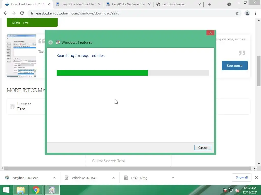261x195 pixels.
Task: Bookmark this page with the star icon
Action: point(237,13)
